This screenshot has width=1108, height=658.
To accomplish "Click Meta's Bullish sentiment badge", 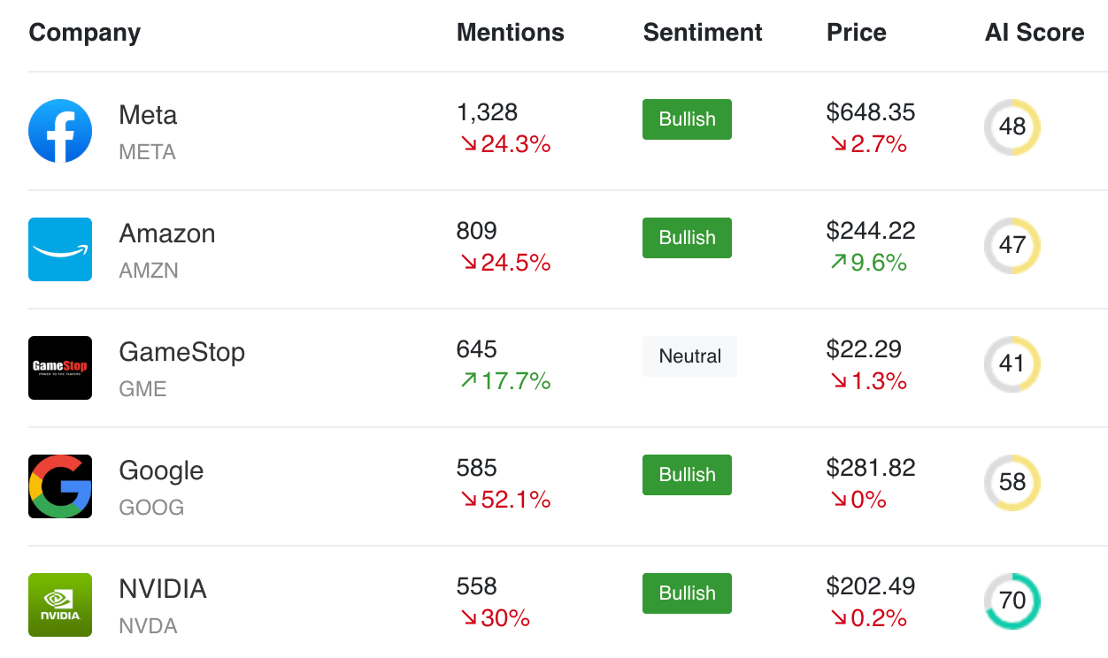I will [687, 119].
